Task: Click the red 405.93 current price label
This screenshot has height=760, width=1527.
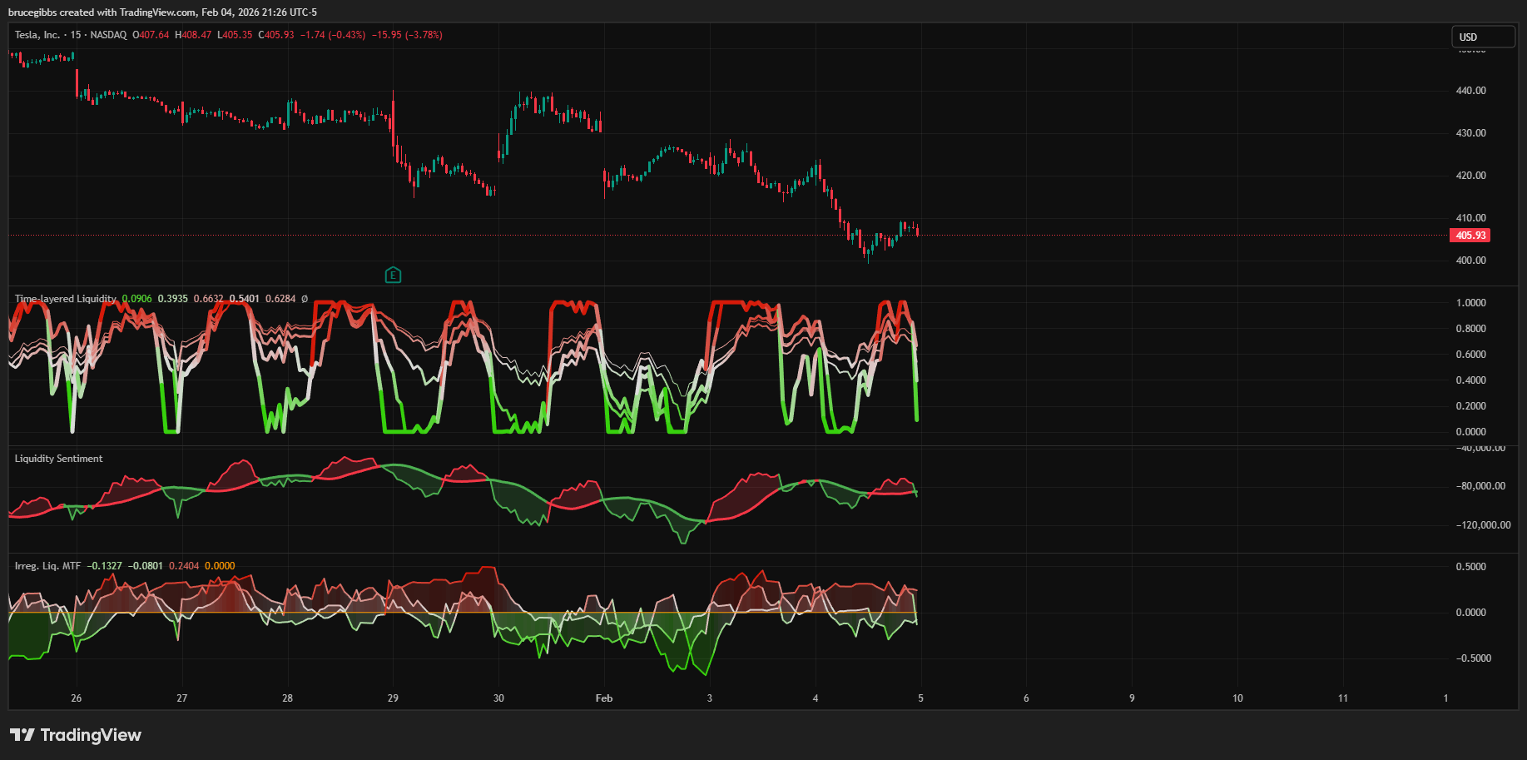Action: click(1470, 236)
